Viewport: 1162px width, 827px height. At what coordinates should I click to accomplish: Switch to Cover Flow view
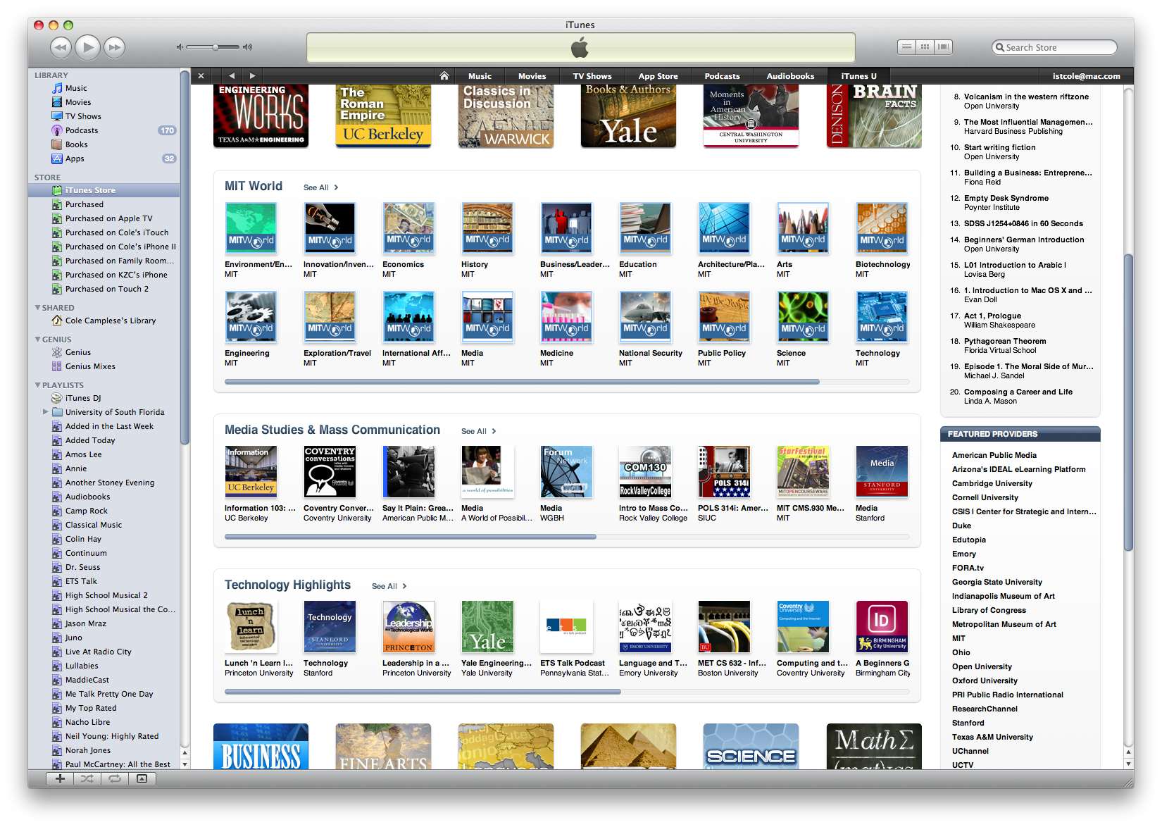click(x=944, y=46)
